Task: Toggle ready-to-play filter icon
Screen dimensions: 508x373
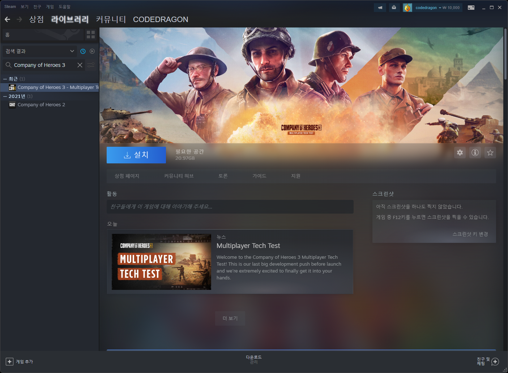Action: pyautogui.click(x=92, y=51)
